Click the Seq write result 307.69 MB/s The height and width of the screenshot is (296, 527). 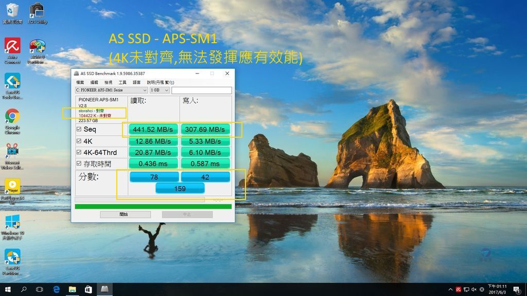point(205,129)
